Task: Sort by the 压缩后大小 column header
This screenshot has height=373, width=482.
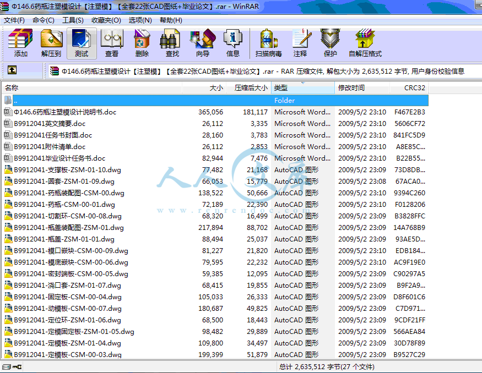Action: click(248, 88)
